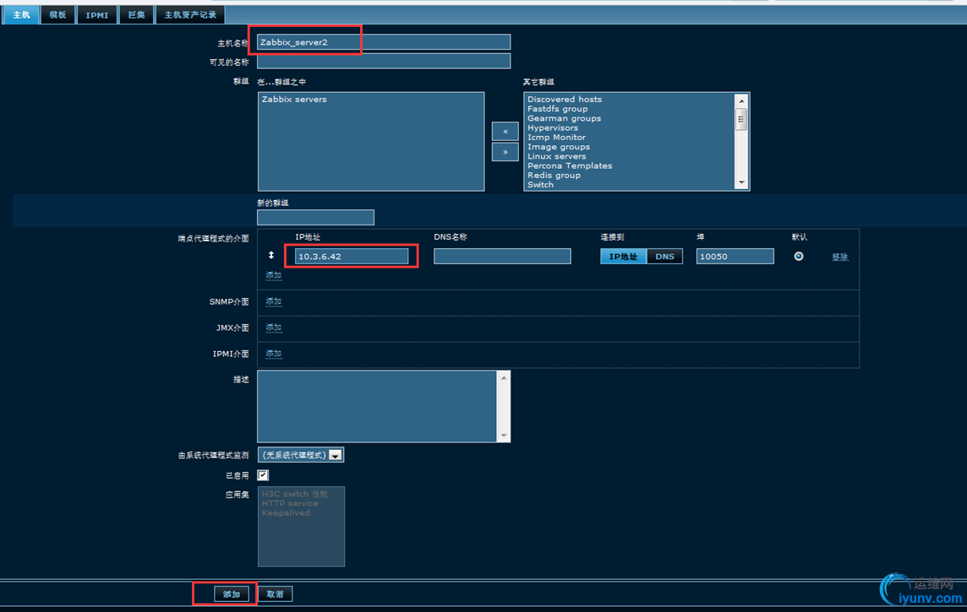The width and height of the screenshot is (967, 612).
Task: Move selected group right with » button
Action: (505, 151)
